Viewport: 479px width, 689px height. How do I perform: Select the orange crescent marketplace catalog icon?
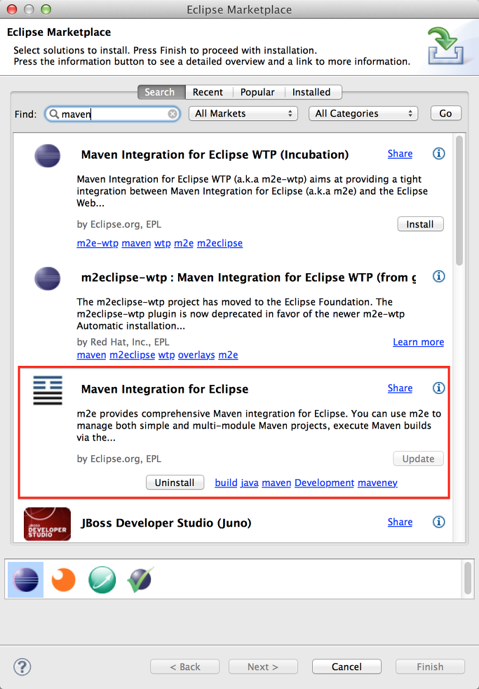[x=64, y=579]
